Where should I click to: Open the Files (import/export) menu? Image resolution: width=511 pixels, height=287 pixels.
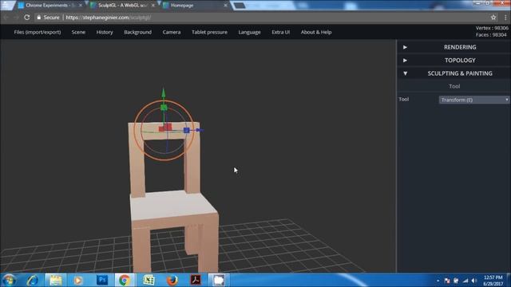pyautogui.click(x=38, y=32)
